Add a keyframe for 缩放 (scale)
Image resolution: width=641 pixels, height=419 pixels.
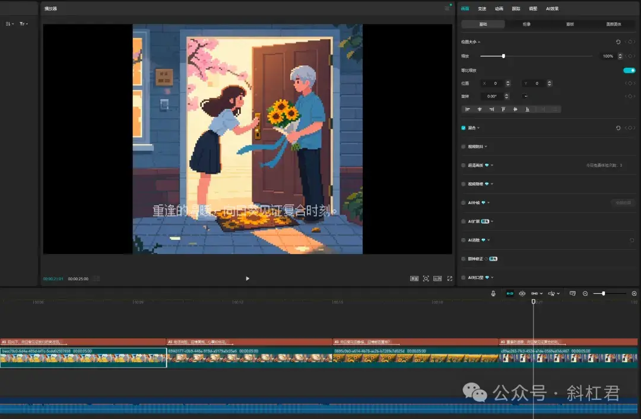(631, 56)
